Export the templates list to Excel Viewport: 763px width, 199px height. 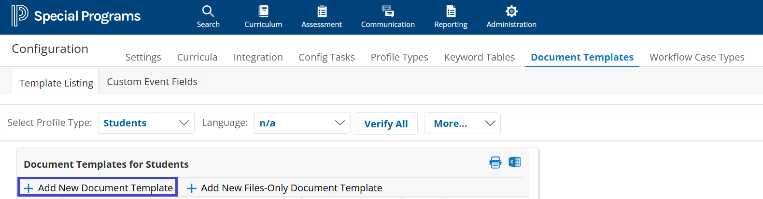[515, 162]
